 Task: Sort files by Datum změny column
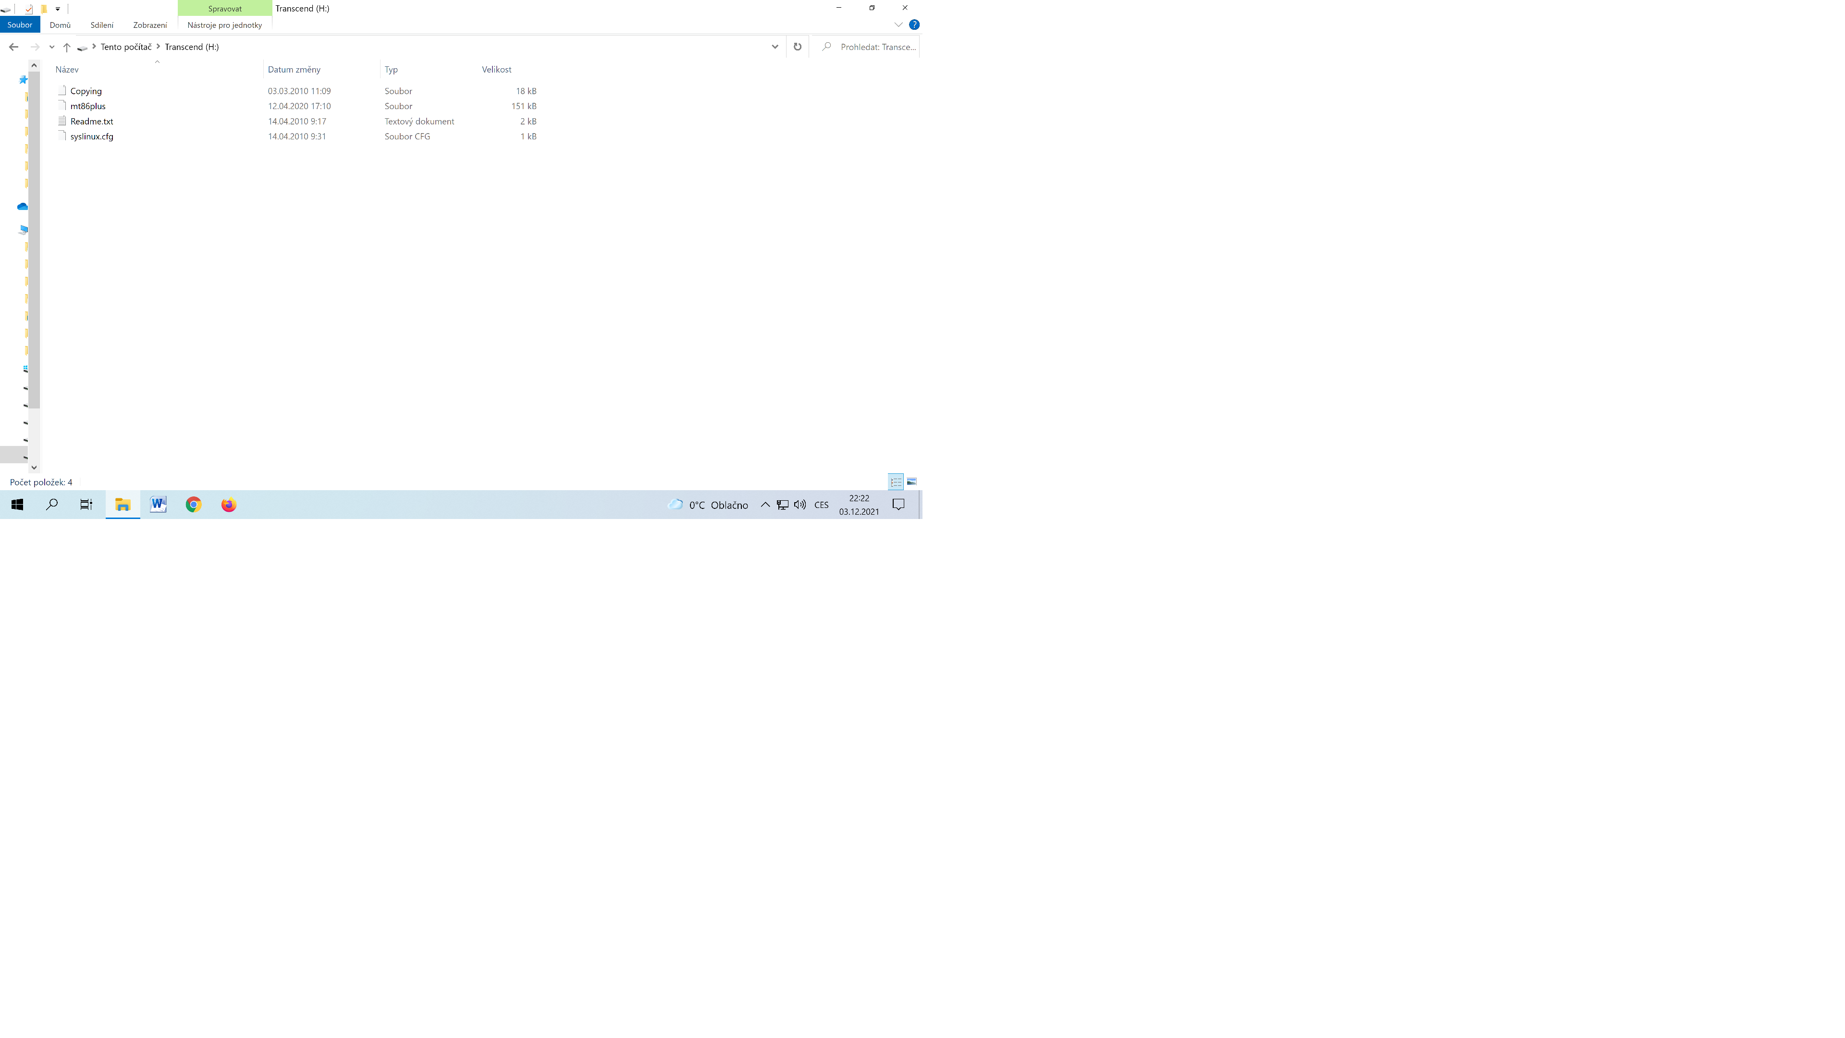point(295,70)
